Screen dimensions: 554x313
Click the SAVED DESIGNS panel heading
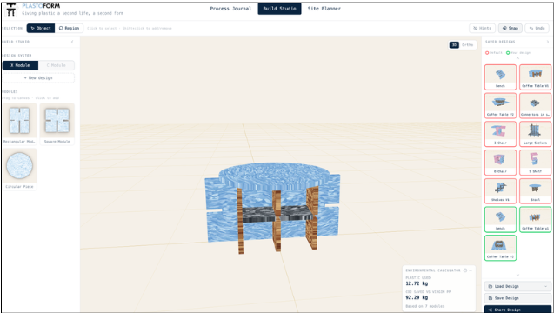tap(500, 42)
